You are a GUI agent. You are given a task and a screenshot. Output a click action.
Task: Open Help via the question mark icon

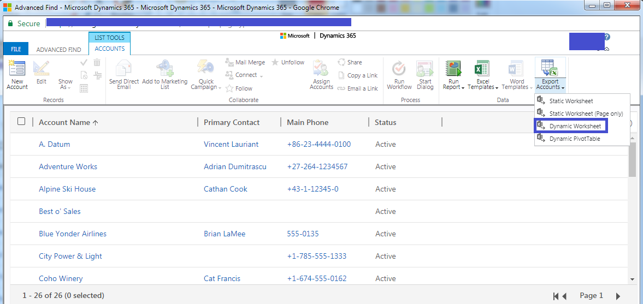pos(607,37)
